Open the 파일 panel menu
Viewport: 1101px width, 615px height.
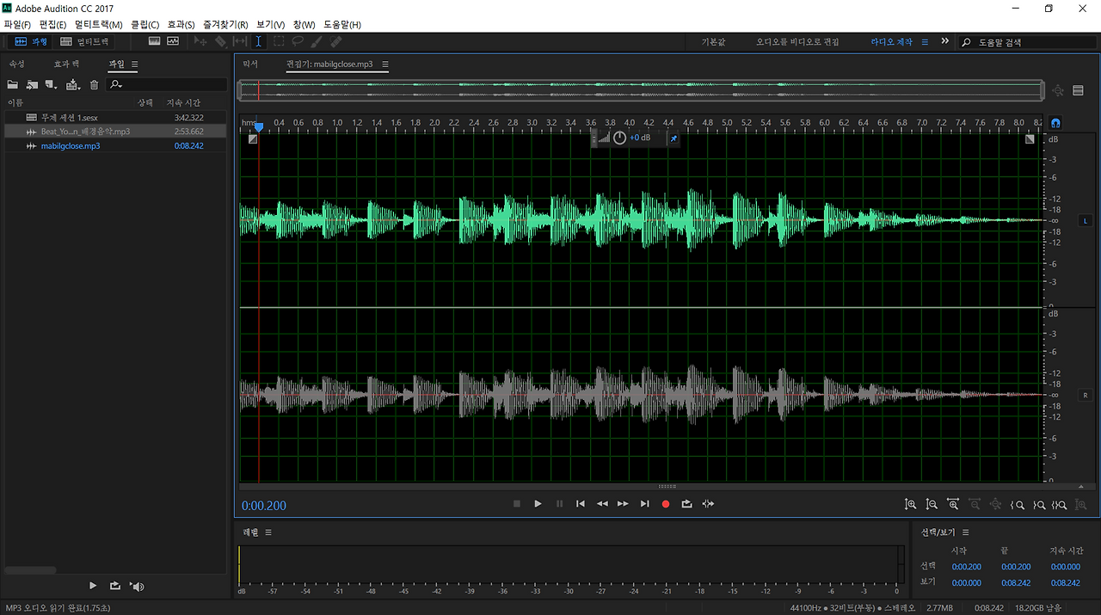pos(135,65)
